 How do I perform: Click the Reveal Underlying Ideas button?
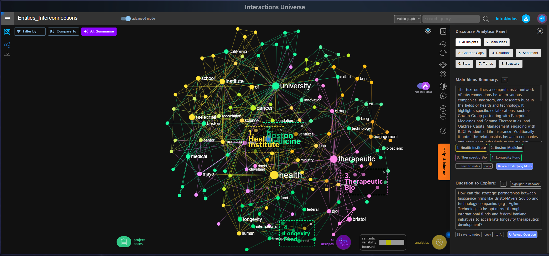tap(514, 166)
